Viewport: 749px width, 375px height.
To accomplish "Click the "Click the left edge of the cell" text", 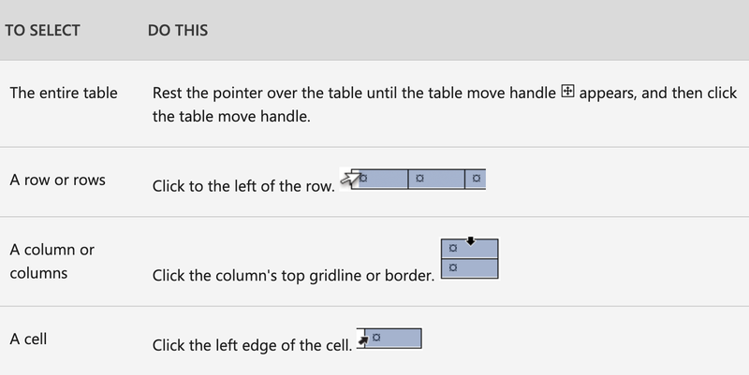I will [x=252, y=344].
